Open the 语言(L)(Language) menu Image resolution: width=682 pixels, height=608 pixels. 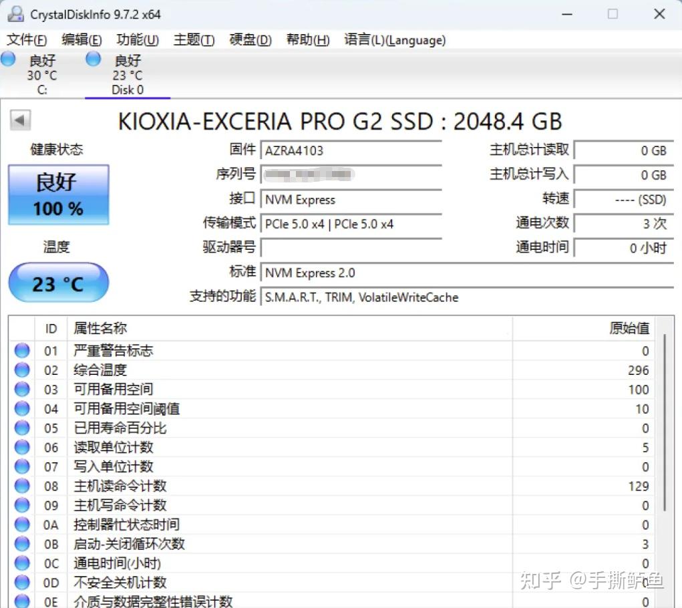pos(395,40)
